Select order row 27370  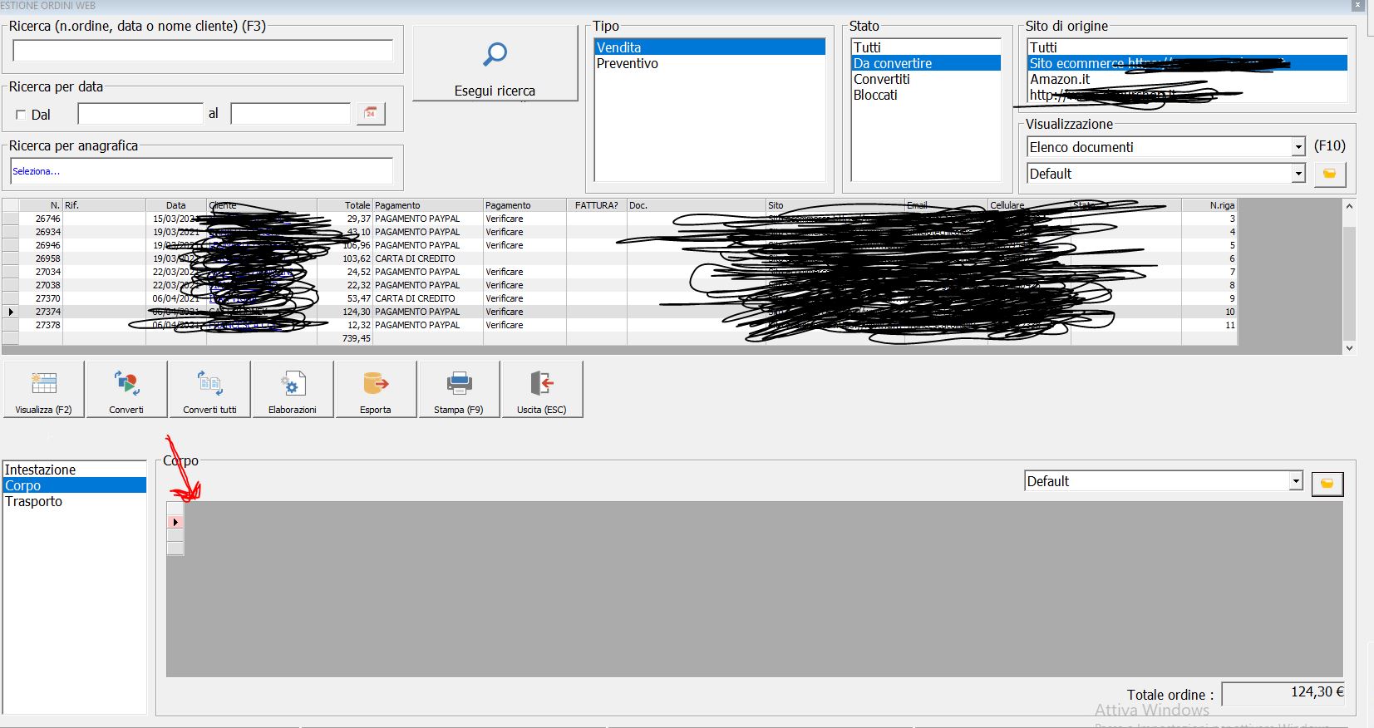click(620, 298)
